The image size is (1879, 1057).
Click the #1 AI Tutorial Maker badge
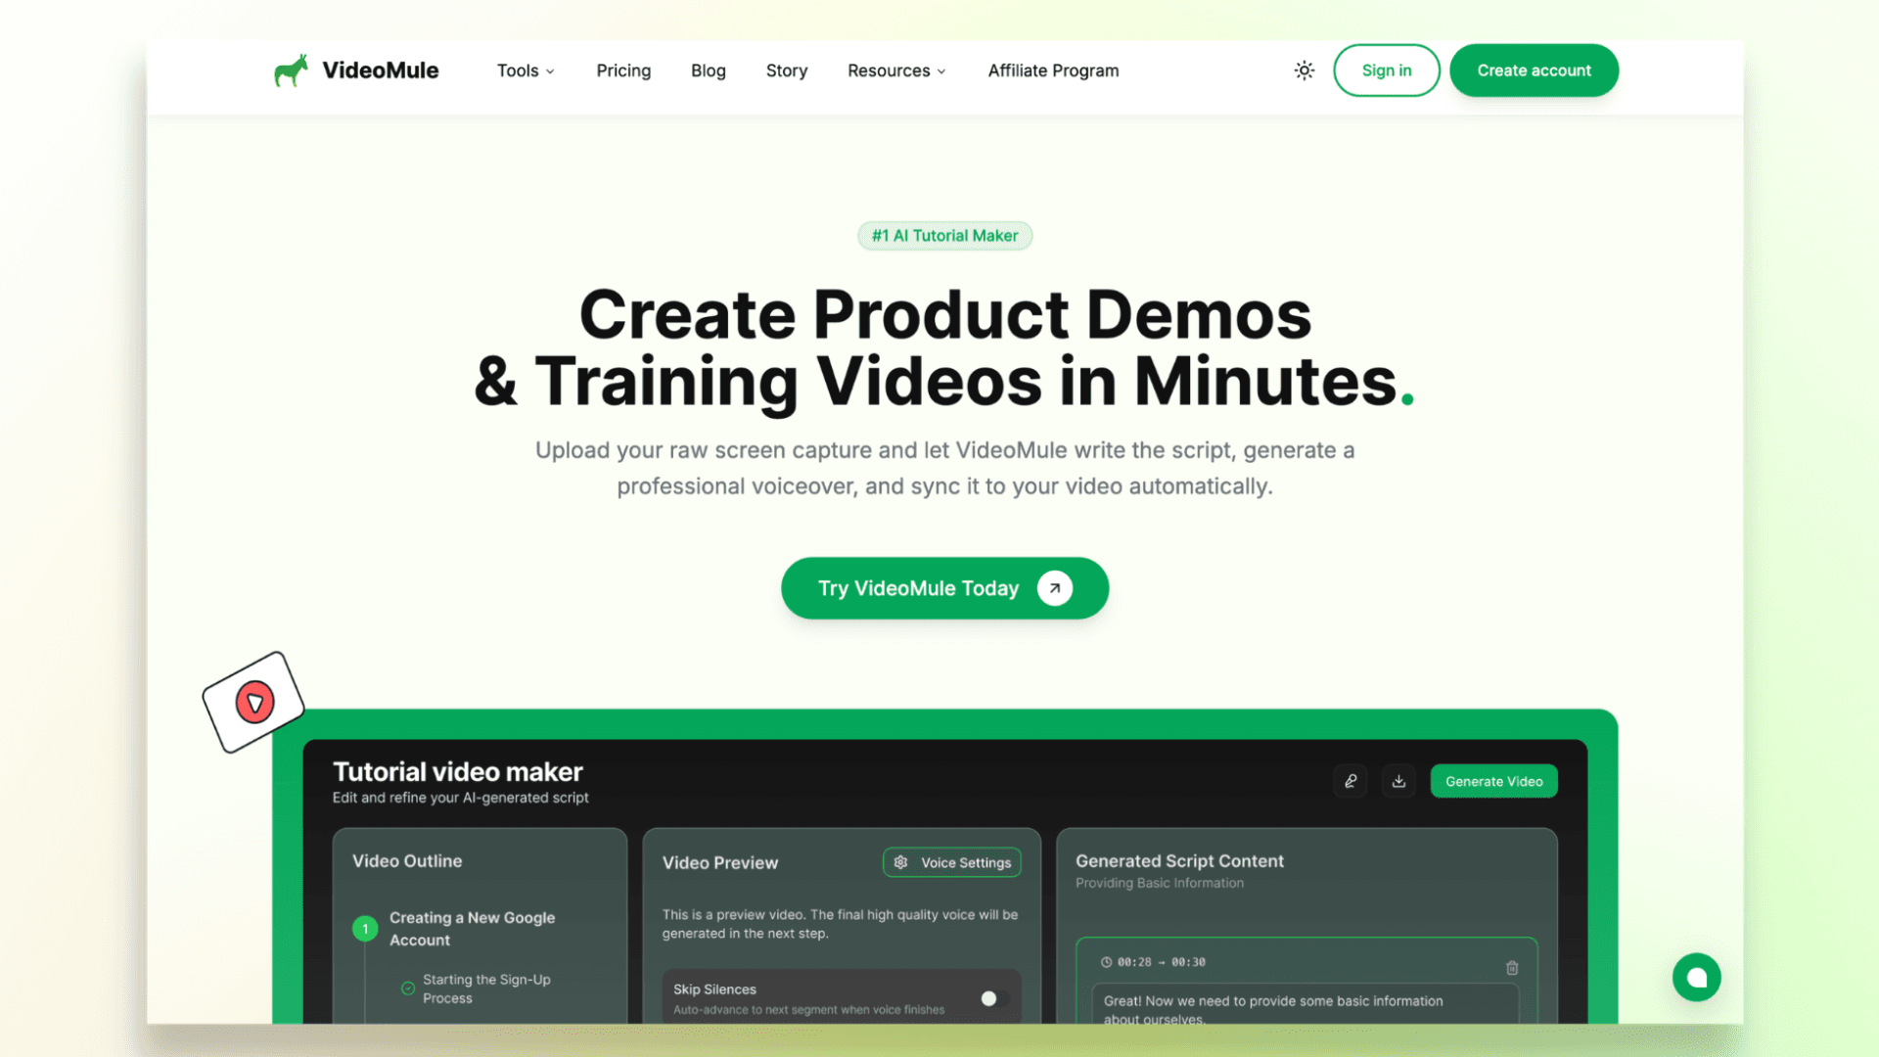tap(944, 236)
